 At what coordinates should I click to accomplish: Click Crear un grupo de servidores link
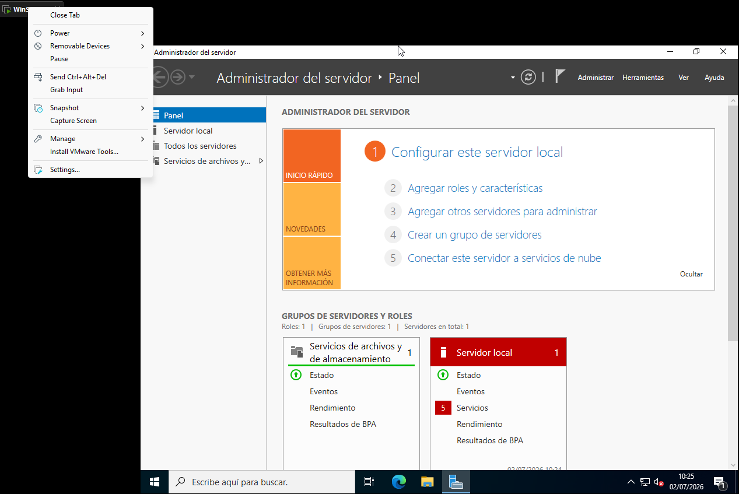(x=475, y=235)
